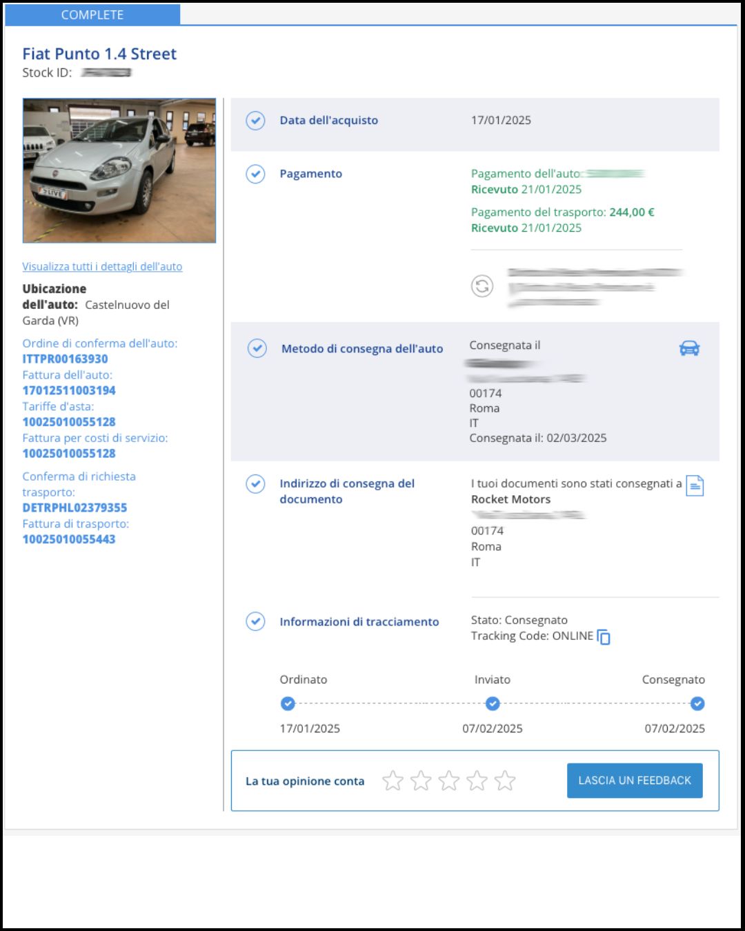The image size is (745, 931).
Task: Click the Inviato tracking timeline marker
Action: [x=493, y=703]
